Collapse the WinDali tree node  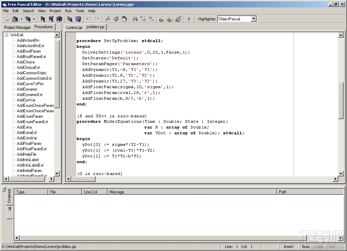click(x=6, y=35)
